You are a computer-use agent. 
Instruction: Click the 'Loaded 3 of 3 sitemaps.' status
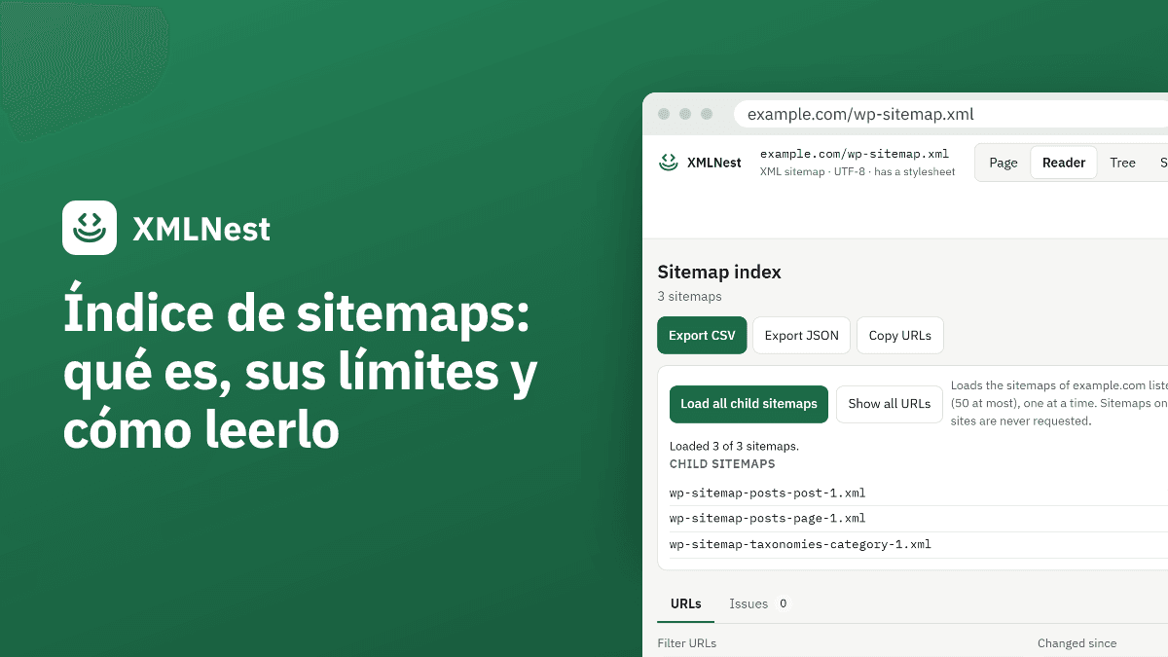734,446
